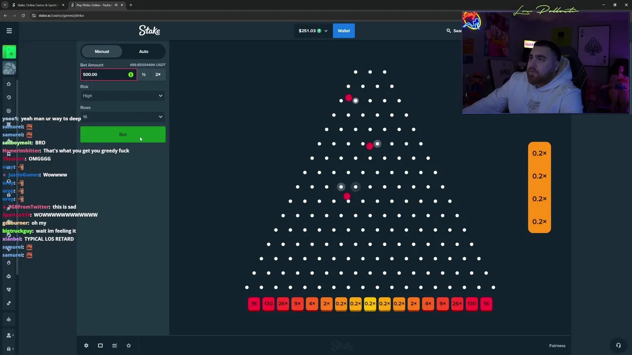Screen dimensions: 632x355
Task: Click chat username xianbel
Action: [x=12, y=239]
